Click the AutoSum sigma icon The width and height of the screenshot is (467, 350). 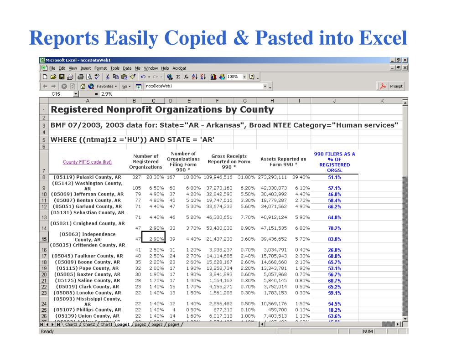coord(178,77)
